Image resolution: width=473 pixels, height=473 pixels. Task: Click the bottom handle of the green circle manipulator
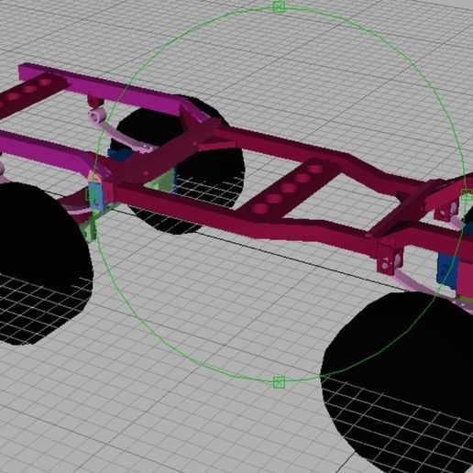pyautogui.click(x=279, y=382)
